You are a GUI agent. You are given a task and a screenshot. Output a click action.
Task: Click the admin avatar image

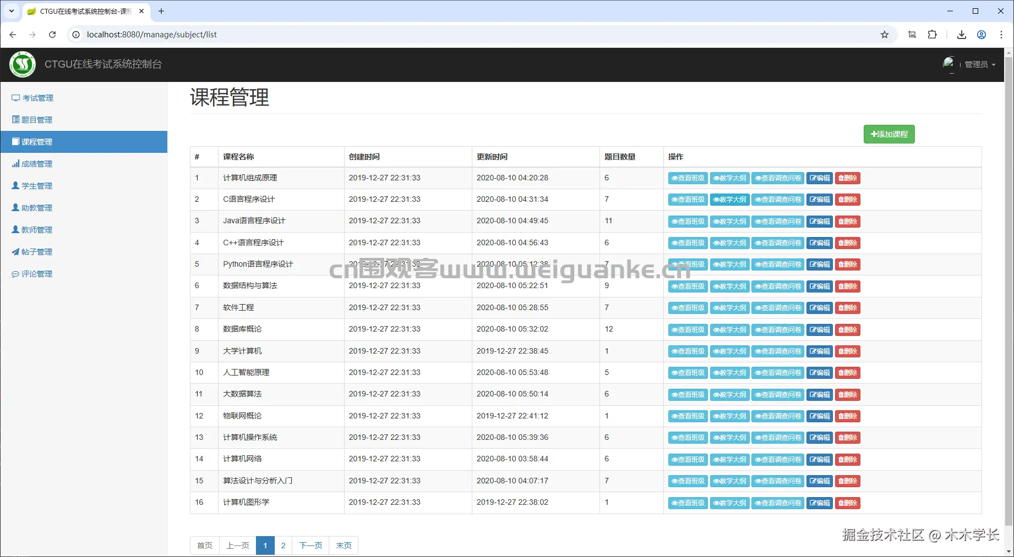(x=949, y=64)
